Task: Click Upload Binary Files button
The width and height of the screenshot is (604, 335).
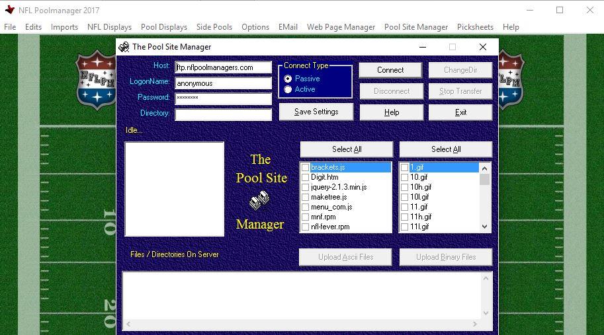Action: click(446, 257)
